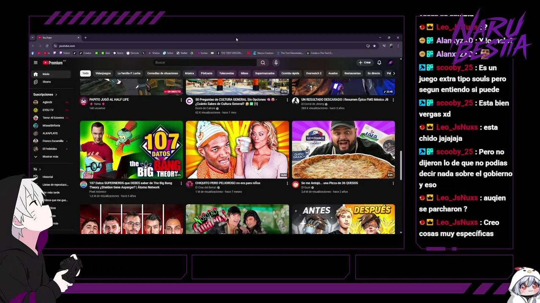
Task: Open the Wallet bookmark
Action: click(182, 53)
